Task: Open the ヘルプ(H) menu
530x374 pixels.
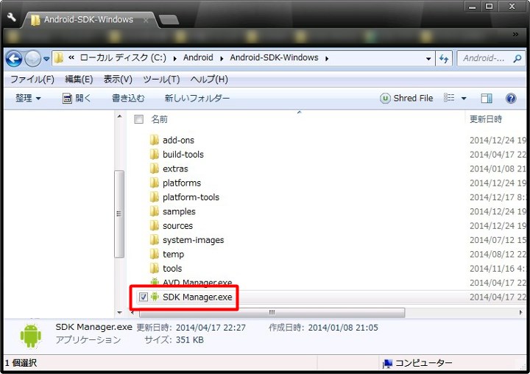Action: tap(209, 80)
